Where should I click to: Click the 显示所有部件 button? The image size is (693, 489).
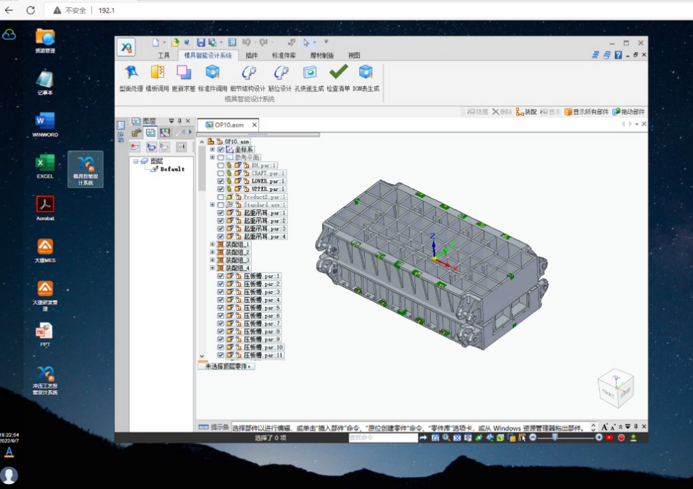(587, 112)
